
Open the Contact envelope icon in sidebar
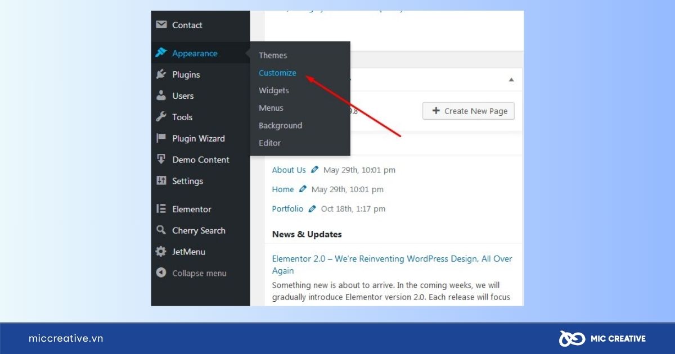tap(161, 25)
